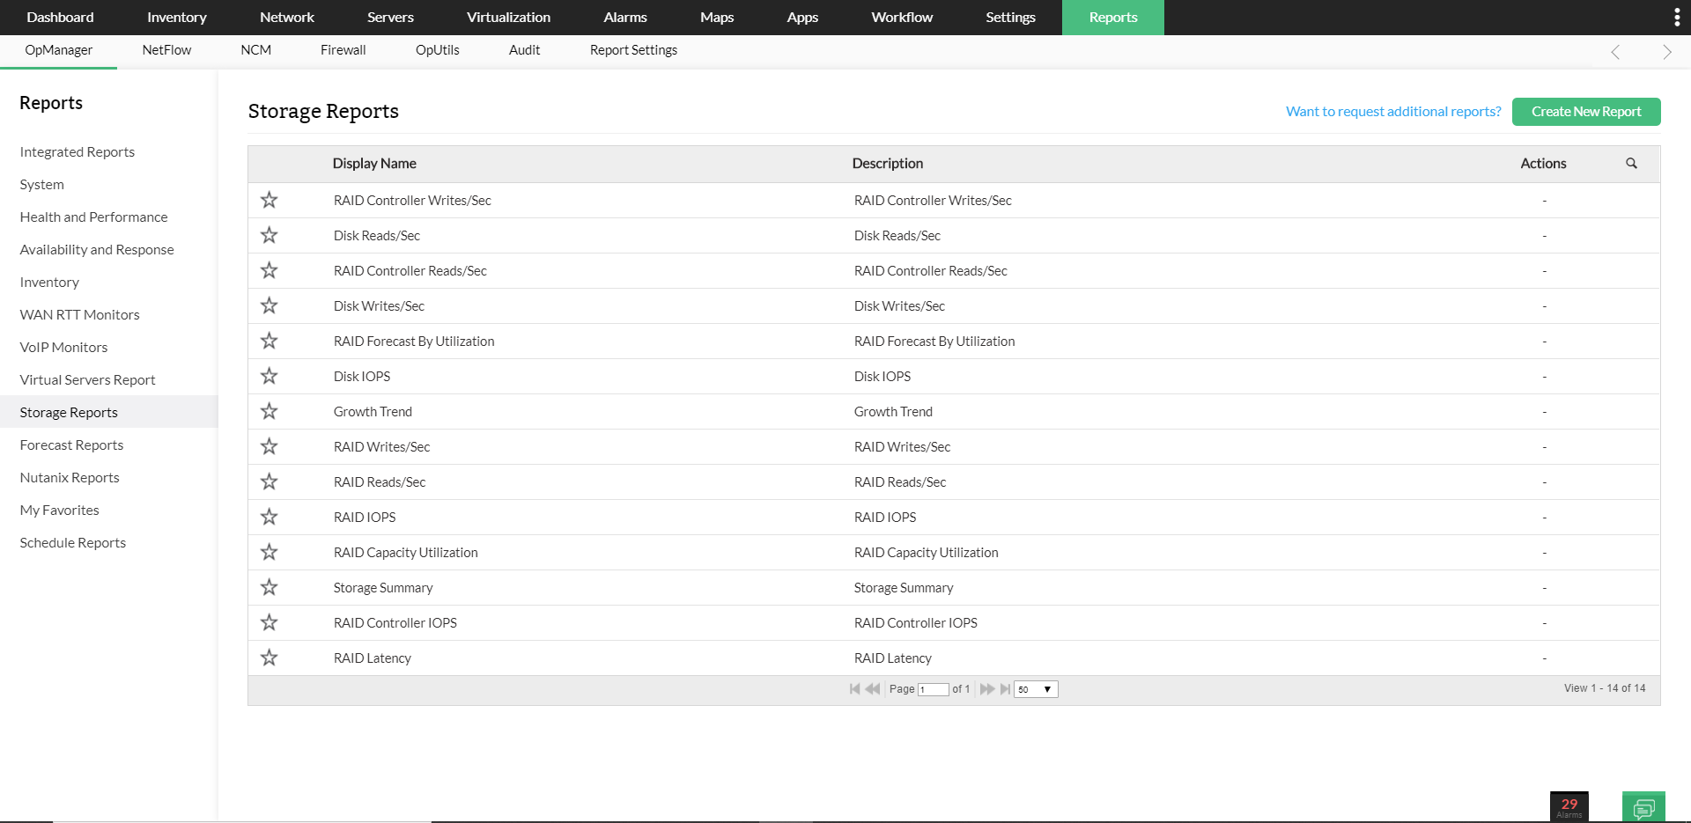1691x823 pixels.
Task: Open the Servers menu
Action: point(390,18)
